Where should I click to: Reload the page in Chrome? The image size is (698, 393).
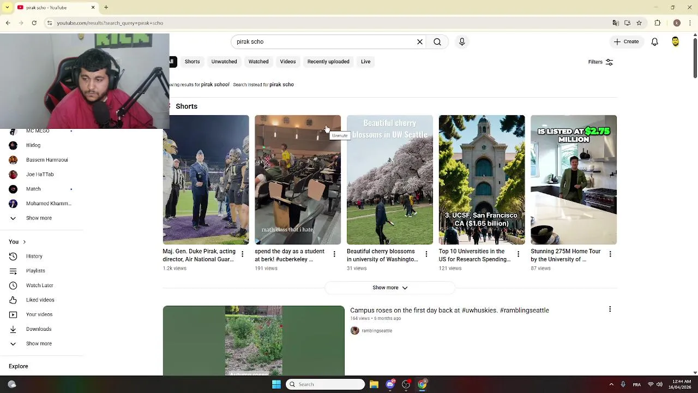tap(34, 23)
